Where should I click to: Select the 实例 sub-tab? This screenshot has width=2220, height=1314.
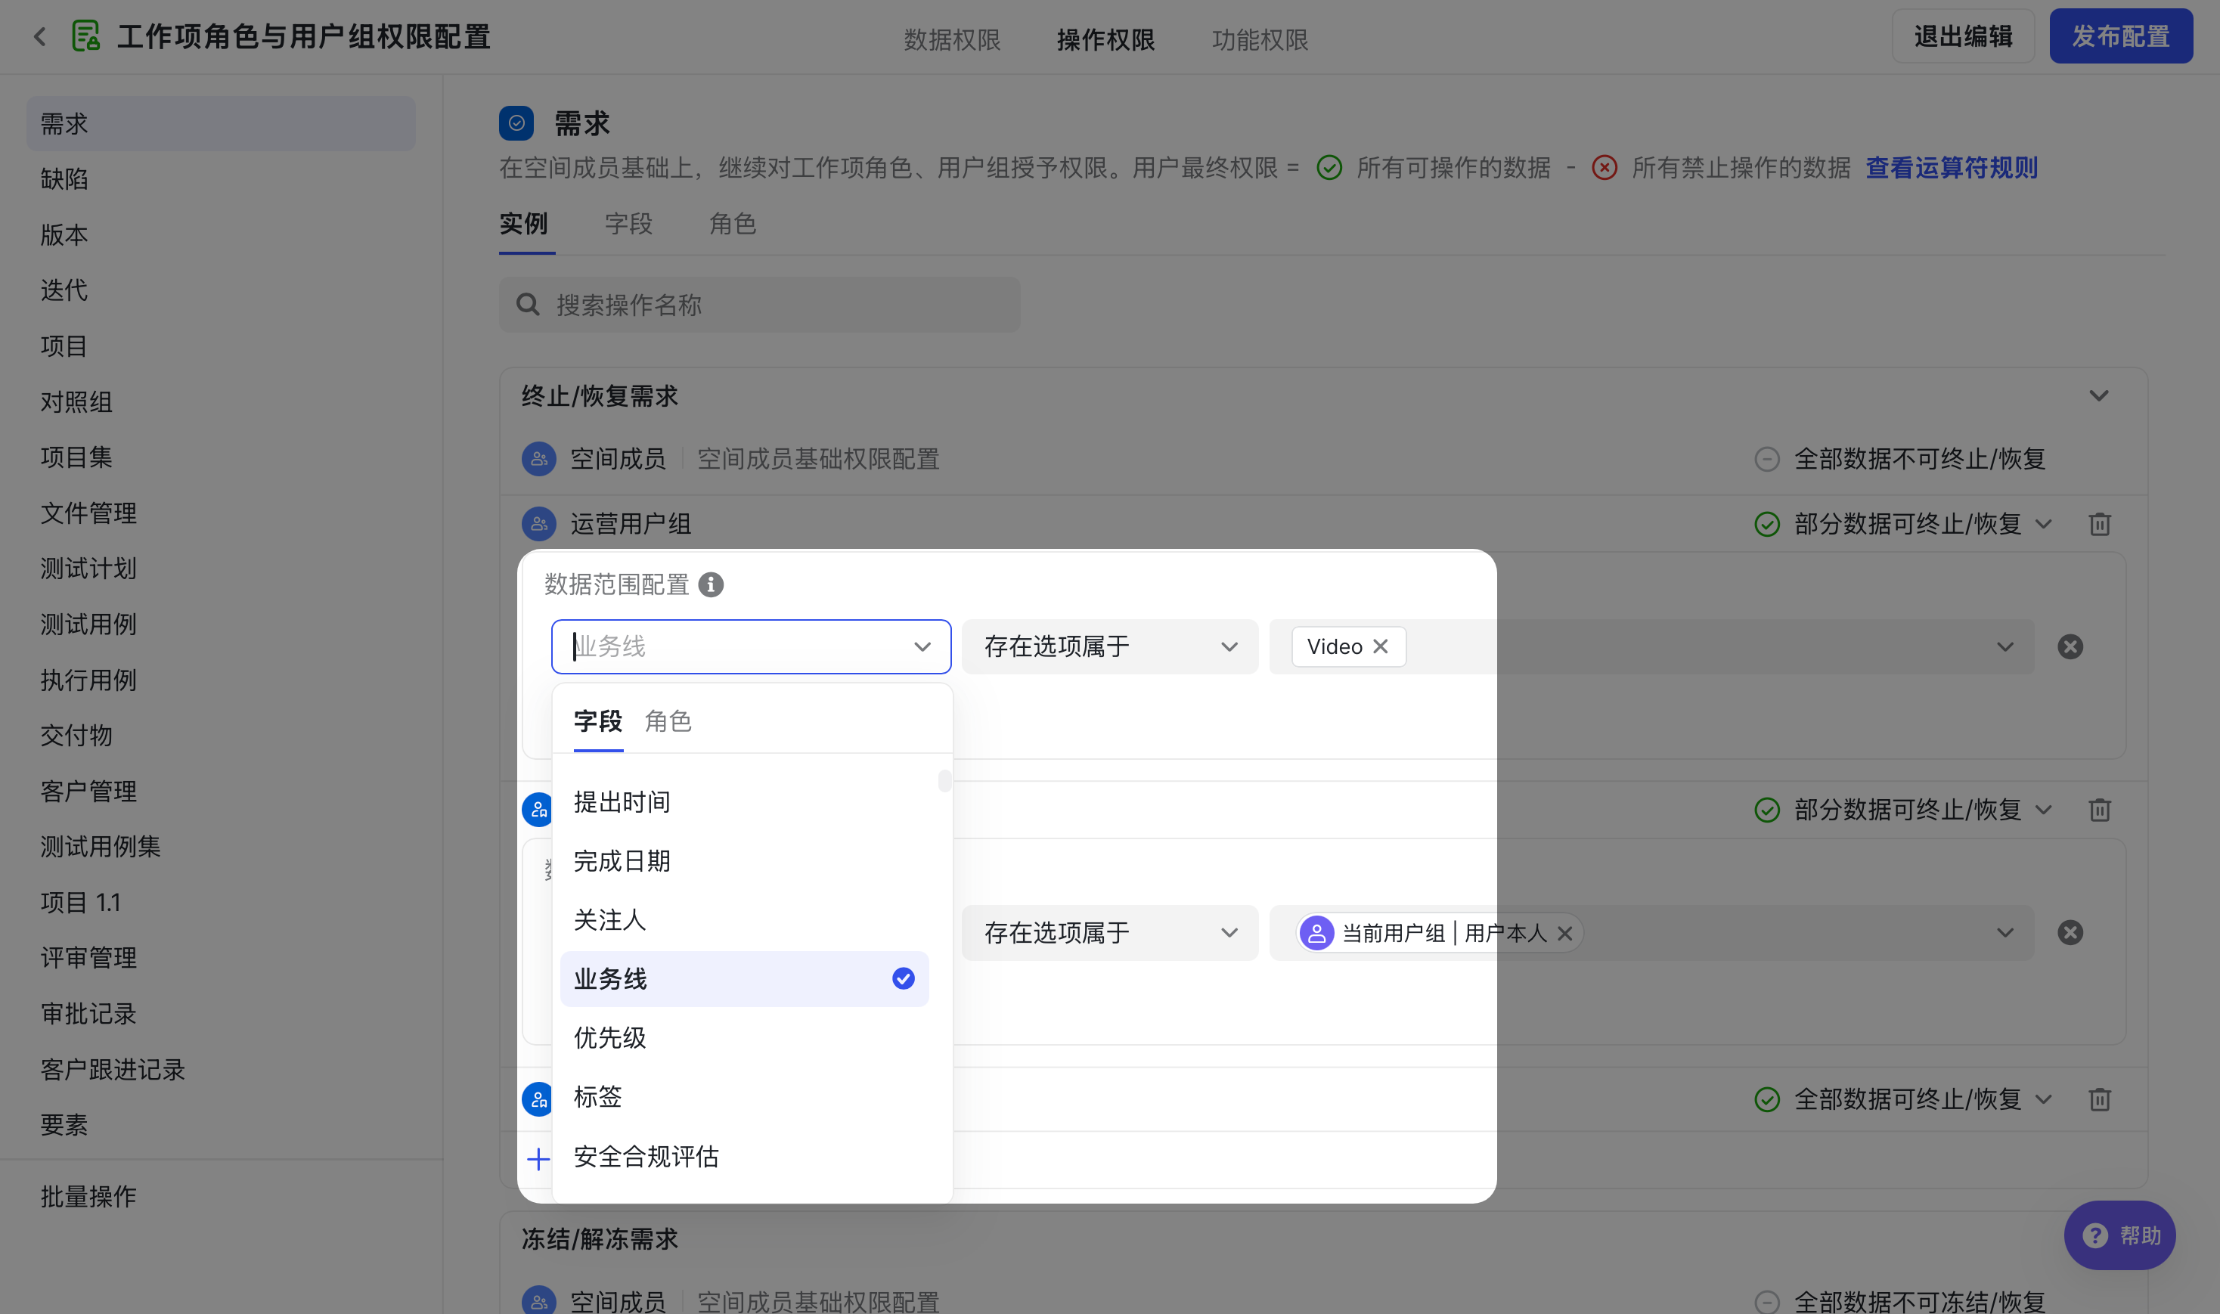click(x=523, y=223)
